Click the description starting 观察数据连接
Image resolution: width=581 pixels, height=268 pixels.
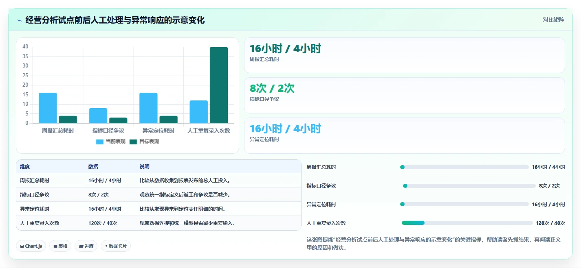(188, 223)
